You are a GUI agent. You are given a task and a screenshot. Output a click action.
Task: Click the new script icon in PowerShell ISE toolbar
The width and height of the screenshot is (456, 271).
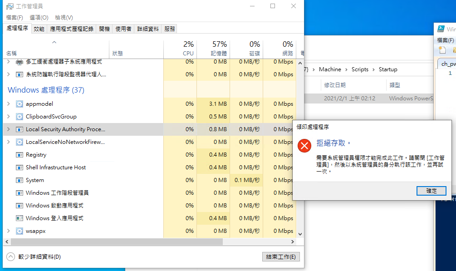tap(442, 50)
